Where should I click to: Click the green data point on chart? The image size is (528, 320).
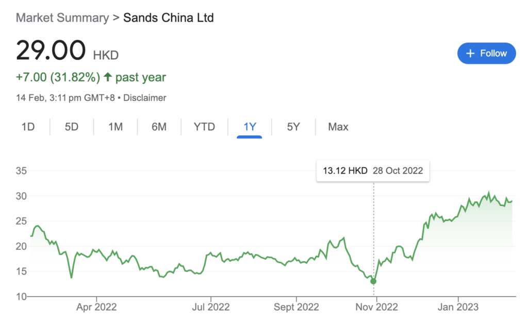pos(373,281)
